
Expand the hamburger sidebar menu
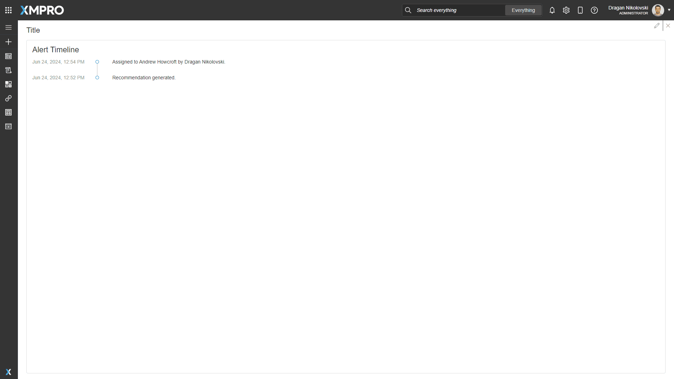tap(8, 27)
